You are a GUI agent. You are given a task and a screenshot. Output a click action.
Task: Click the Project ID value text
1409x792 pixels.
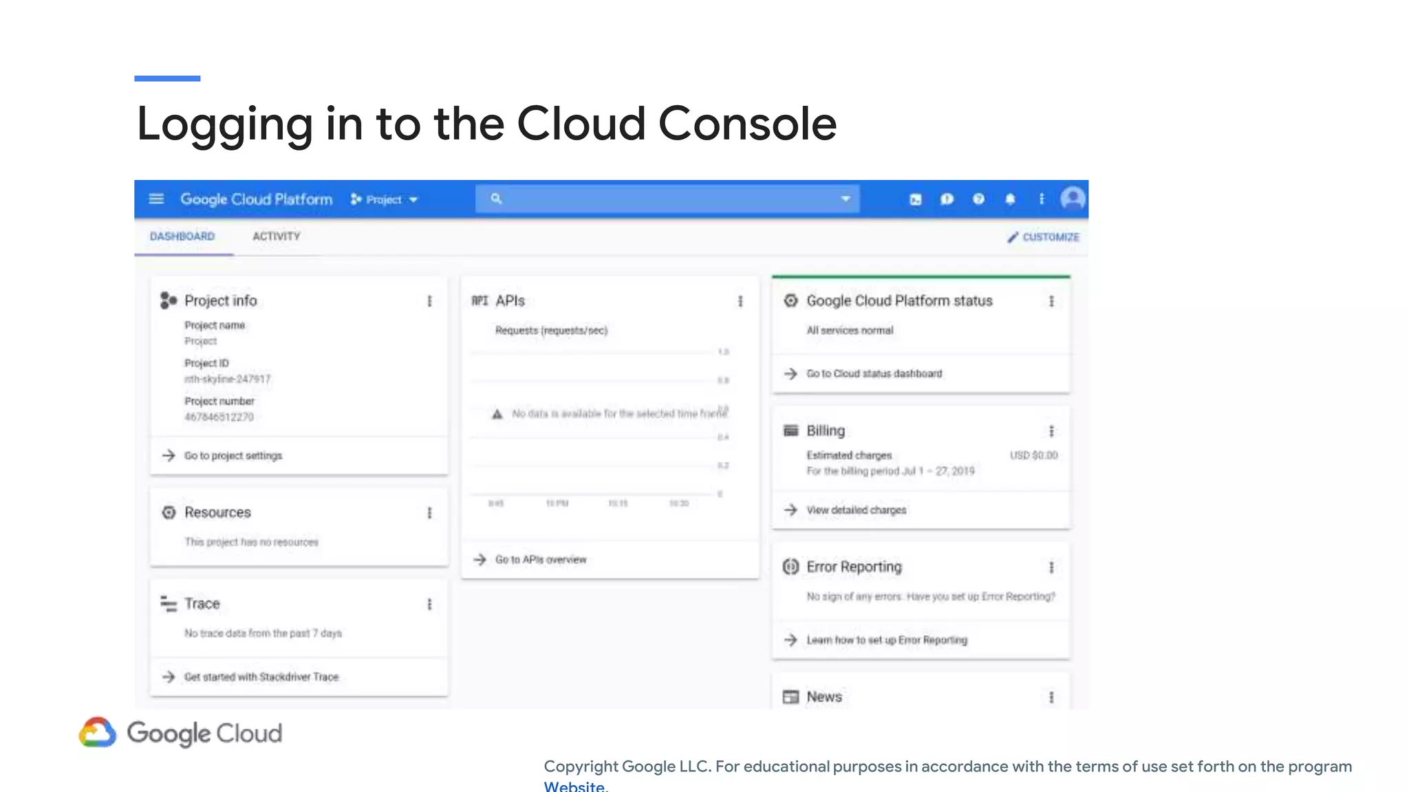228,379
